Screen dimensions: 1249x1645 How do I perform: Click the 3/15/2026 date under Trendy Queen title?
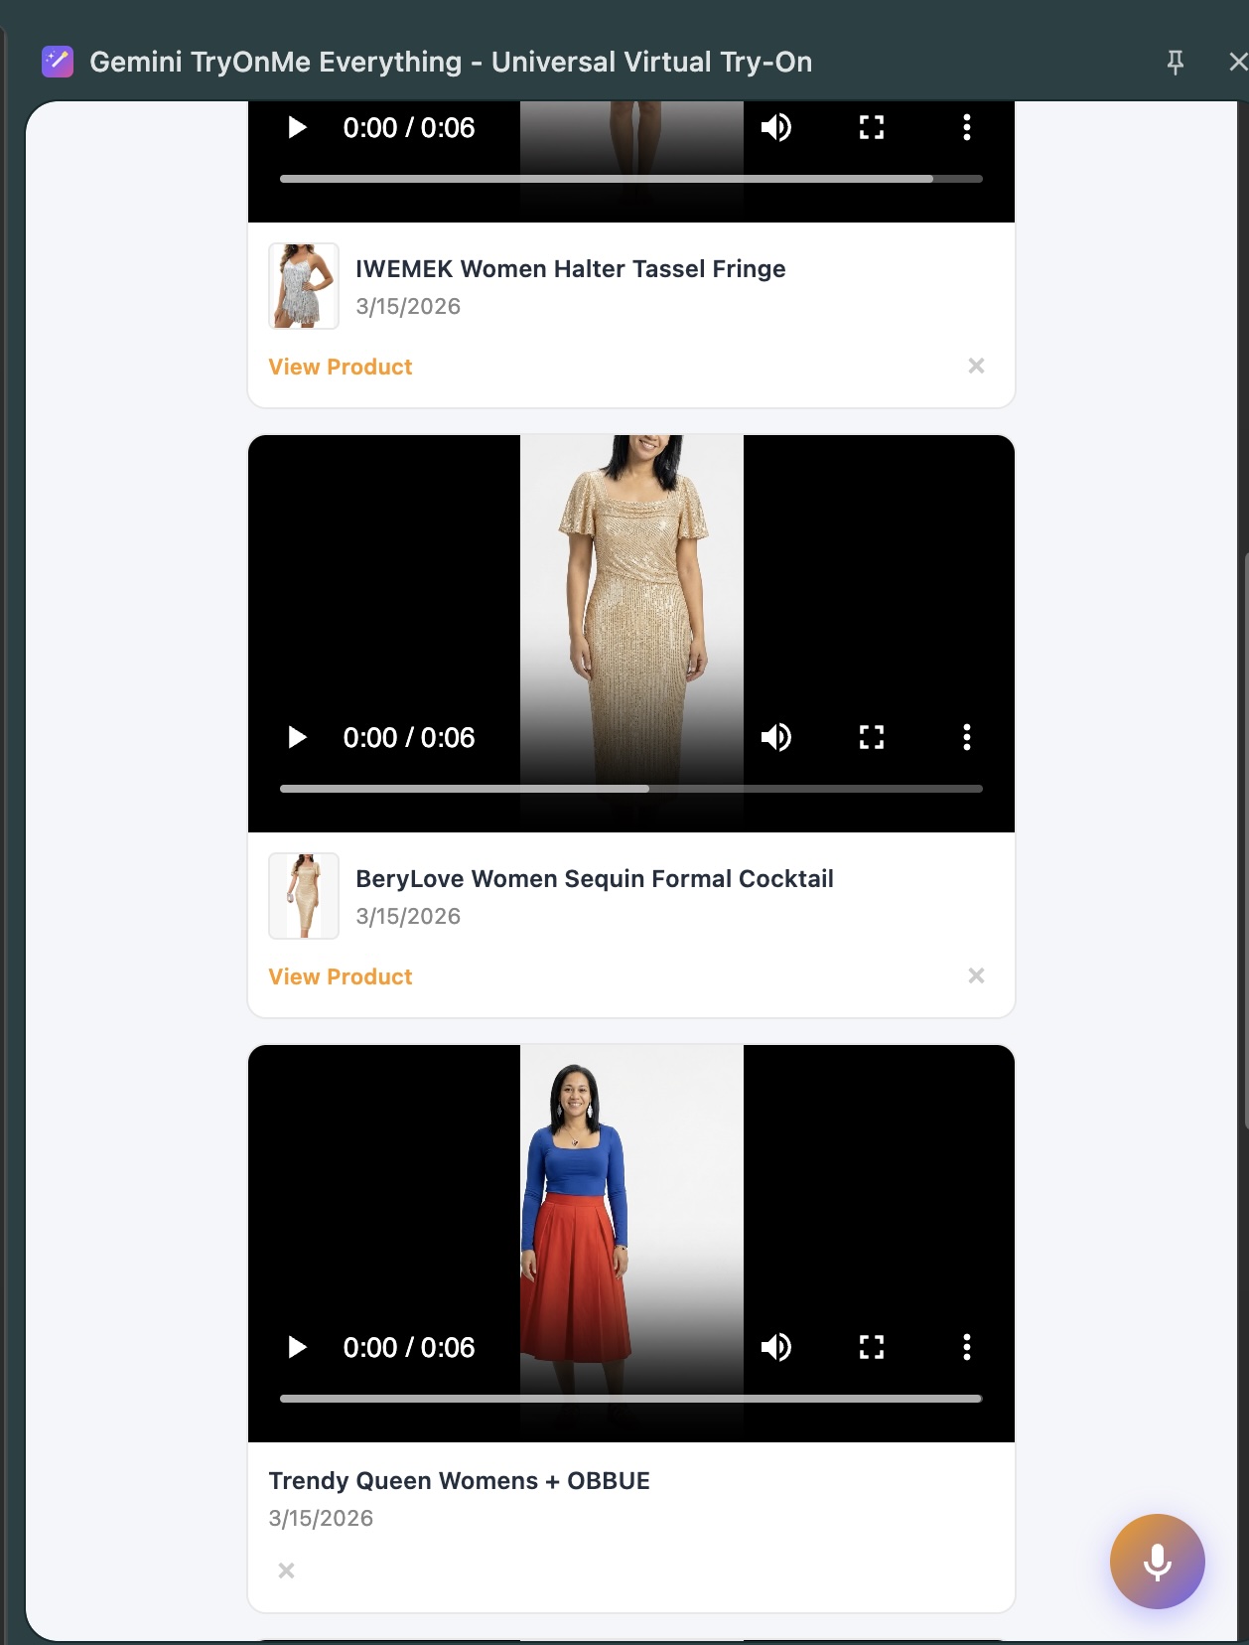tap(321, 1518)
